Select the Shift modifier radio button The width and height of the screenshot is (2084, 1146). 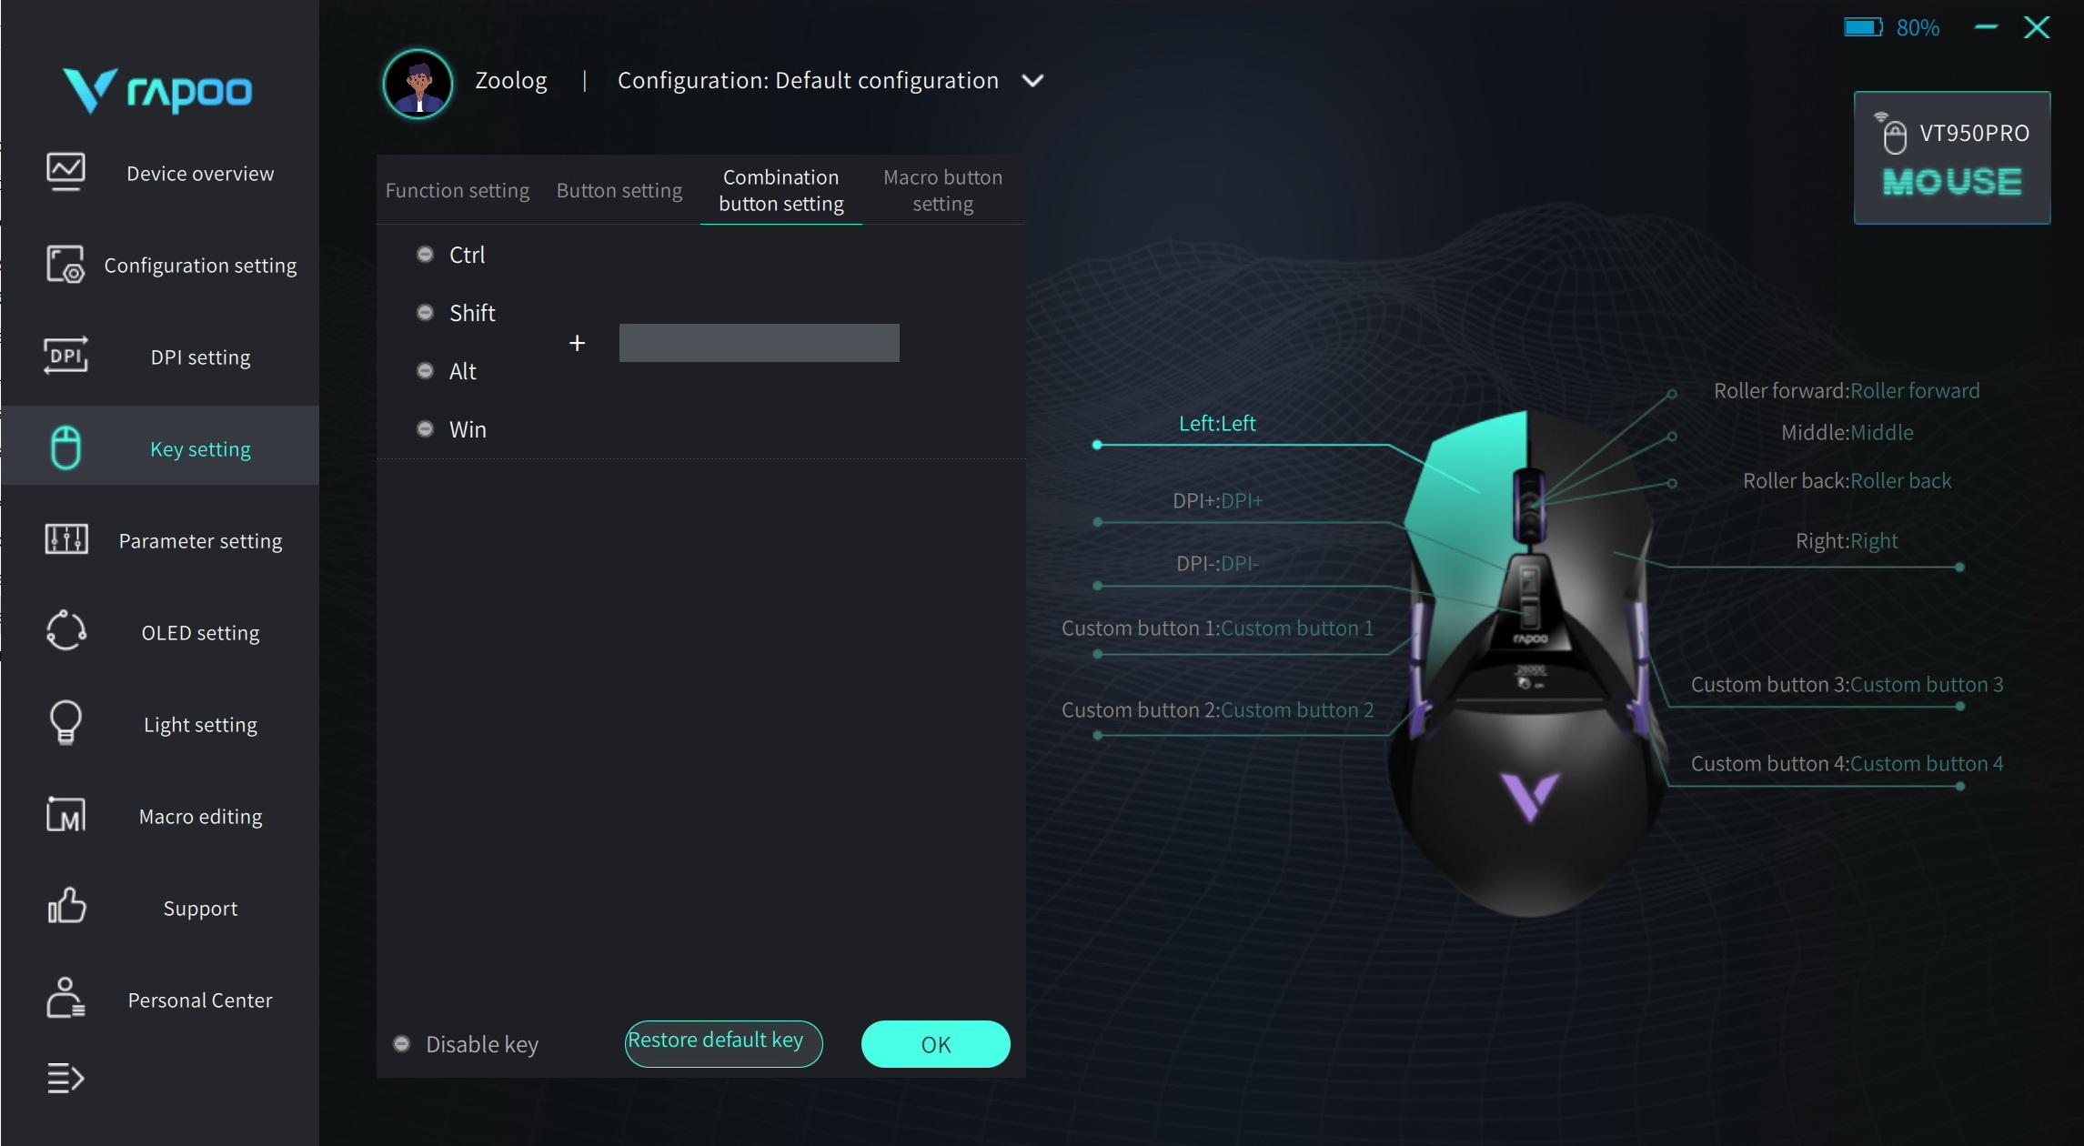[x=425, y=313]
